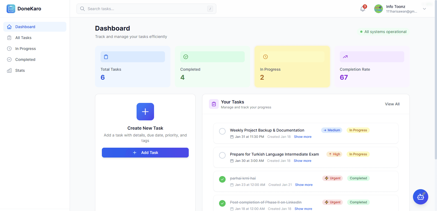Click Urgent badge on parhai krni hai
The width and height of the screenshot is (437, 211).
tap(332, 178)
